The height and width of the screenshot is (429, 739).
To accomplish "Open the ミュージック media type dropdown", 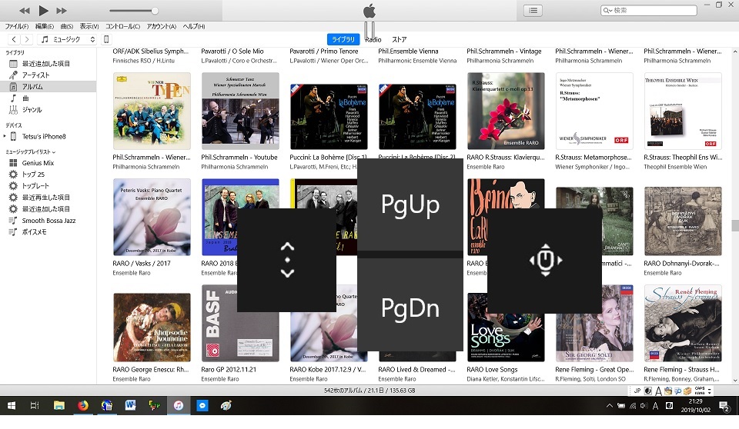I will point(68,39).
